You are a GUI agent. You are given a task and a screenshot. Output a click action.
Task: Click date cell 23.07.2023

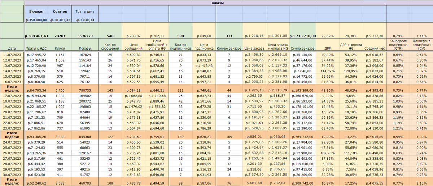[x=12, y=128]
